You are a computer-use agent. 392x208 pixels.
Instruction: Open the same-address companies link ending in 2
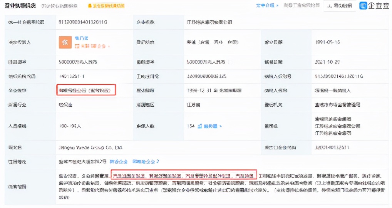[146, 162]
